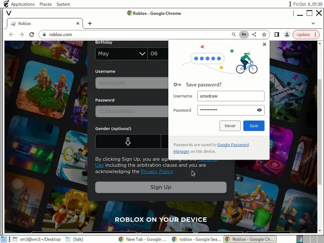Click the ROBLOX ON YOUR DEVICE heading
The height and width of the screenshot is (243, 324).
[161, 220]
